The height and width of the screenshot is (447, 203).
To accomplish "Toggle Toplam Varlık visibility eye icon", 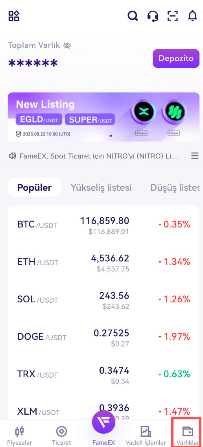I will [x=67, y=45].
